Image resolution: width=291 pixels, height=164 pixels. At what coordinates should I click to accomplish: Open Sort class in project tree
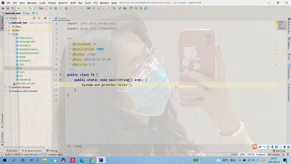pyautogui.click(x=22, y=65)
